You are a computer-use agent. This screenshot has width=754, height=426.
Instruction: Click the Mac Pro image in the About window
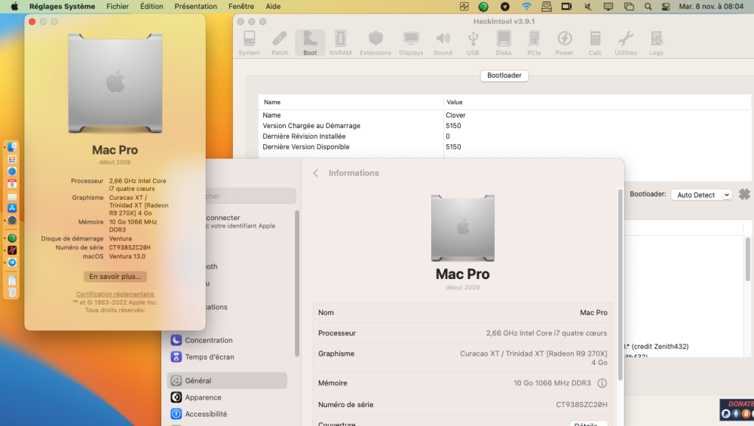115,83
